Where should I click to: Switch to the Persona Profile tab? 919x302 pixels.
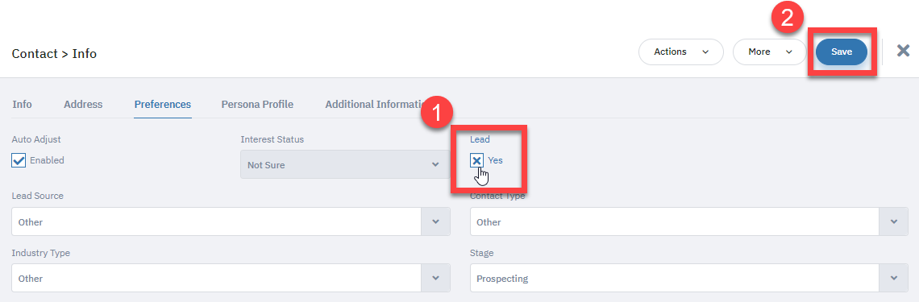257,104
